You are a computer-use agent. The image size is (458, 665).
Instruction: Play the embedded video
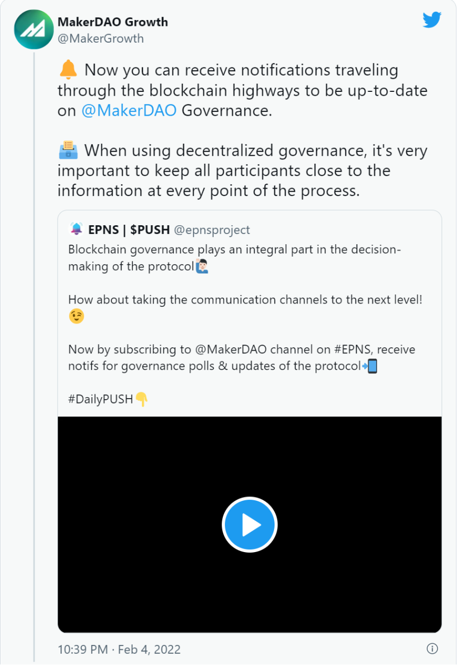pos(250,525)
